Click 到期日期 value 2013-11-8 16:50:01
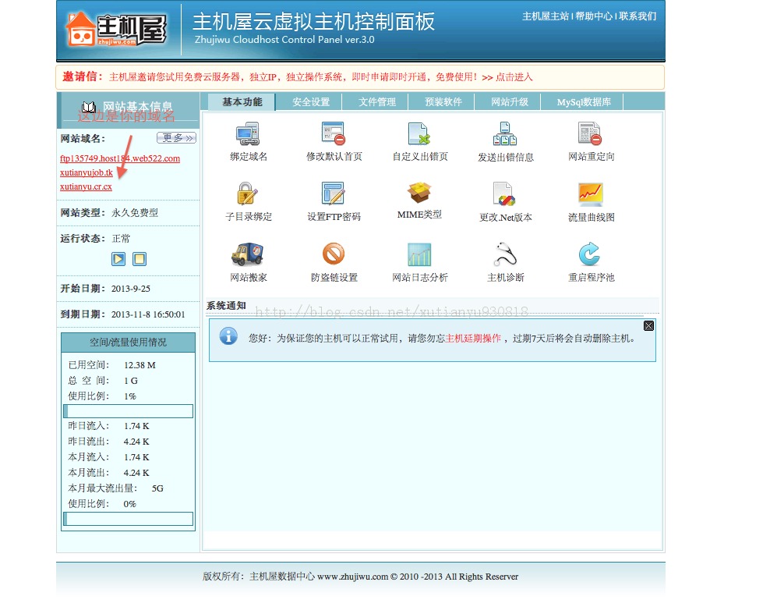This screenshot has height=607, width=770. click(x=148, y=314)
